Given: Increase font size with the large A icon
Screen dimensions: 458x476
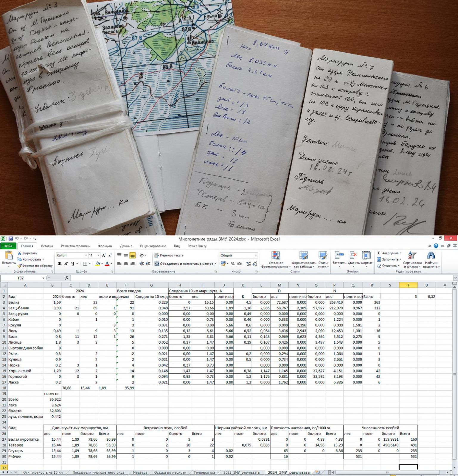Looking at the screenshot, I should [x=104, y=256].
